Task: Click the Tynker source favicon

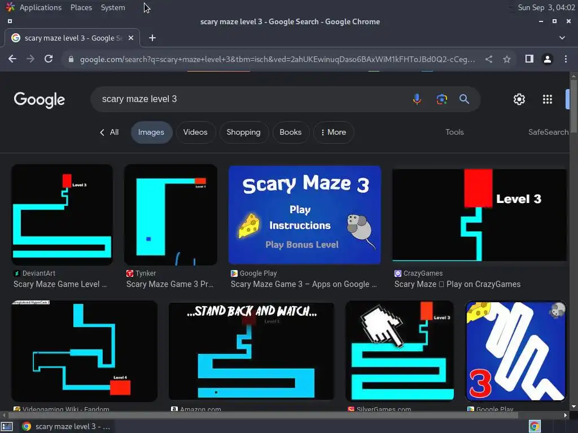Action: point(130,273)
